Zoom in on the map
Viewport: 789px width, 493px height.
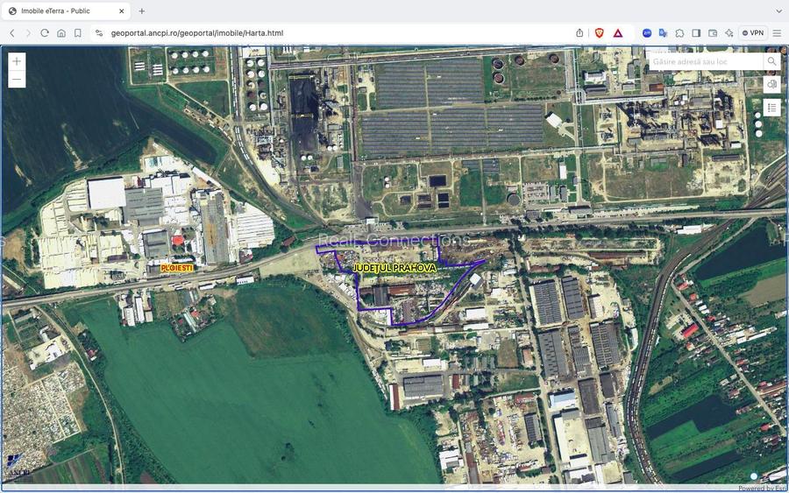[17, 61]
